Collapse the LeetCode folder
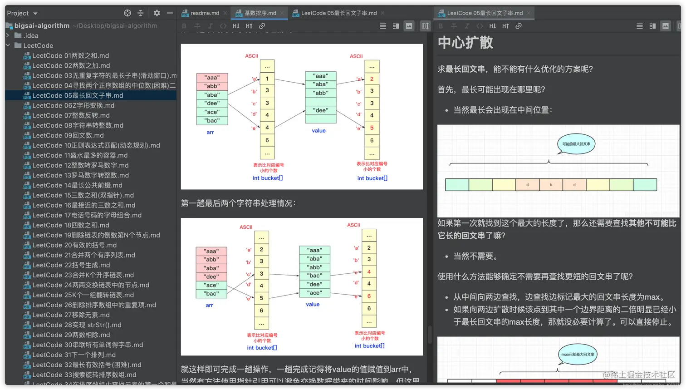This screenshot has width=686, height=390. pos(7,45)
